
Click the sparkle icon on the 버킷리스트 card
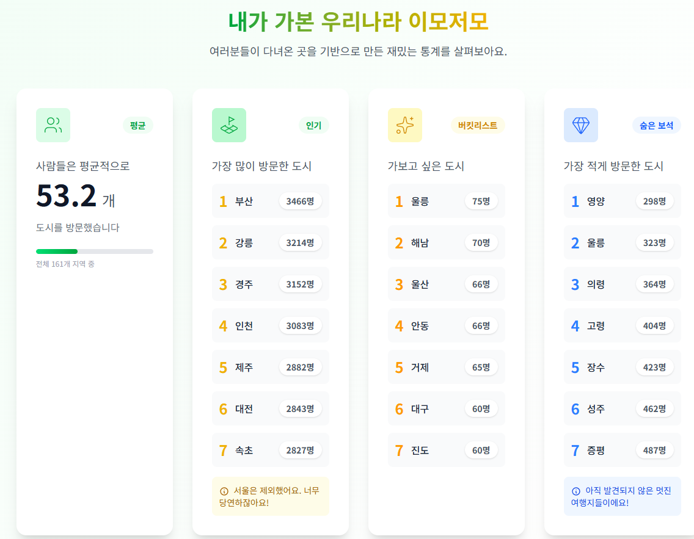point(405,125)
